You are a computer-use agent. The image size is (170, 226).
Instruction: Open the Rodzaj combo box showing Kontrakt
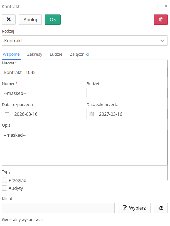tap(85, 41)
